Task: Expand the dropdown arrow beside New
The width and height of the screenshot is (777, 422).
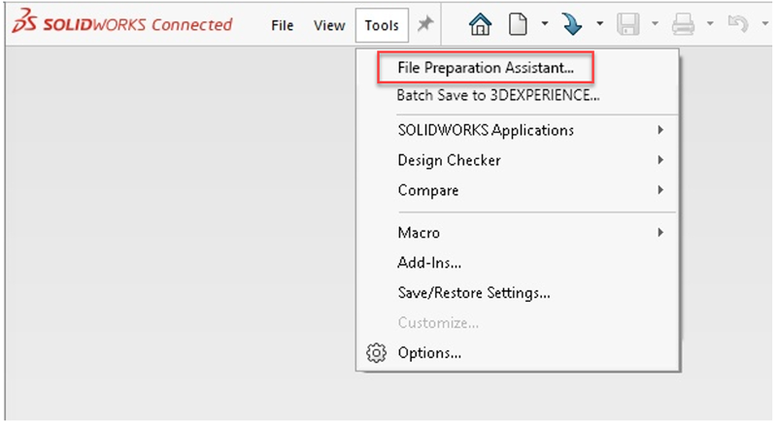Action: [544, 25]
